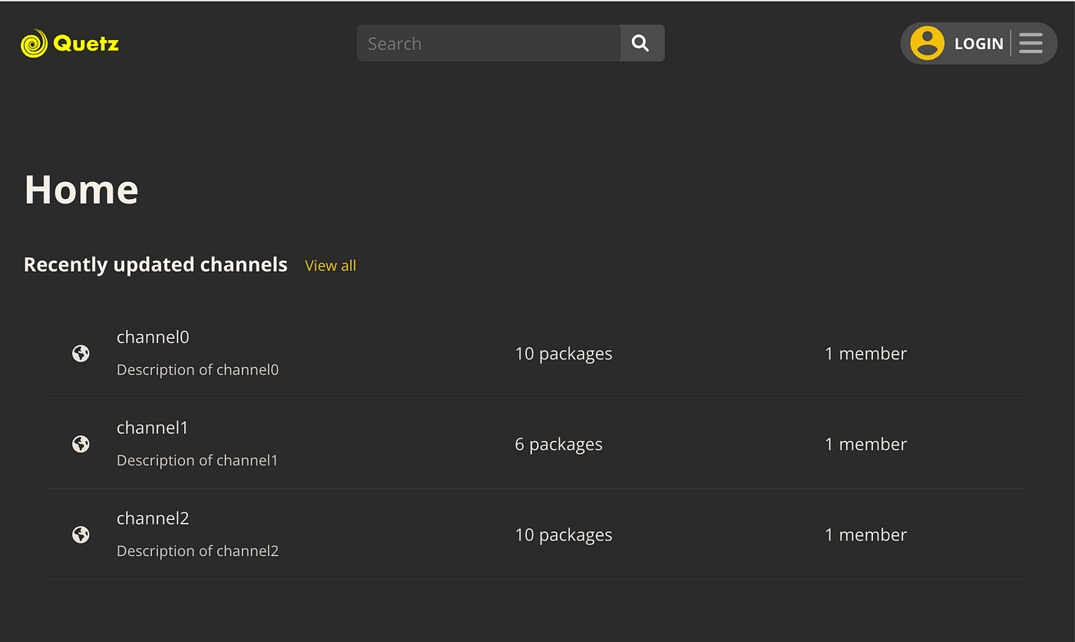Screen dimensions: 1075x642
Task: Open the channel1 name link
Action: point(152,428)
